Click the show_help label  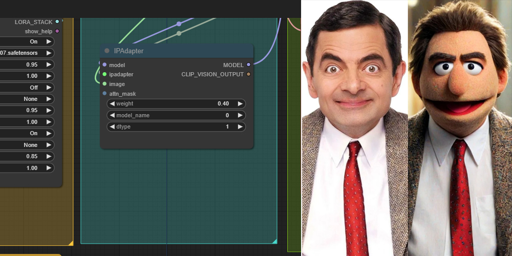tap(38, 31)
